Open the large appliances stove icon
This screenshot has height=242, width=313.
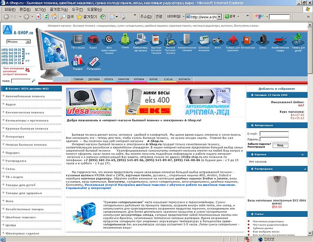[156, 39]
